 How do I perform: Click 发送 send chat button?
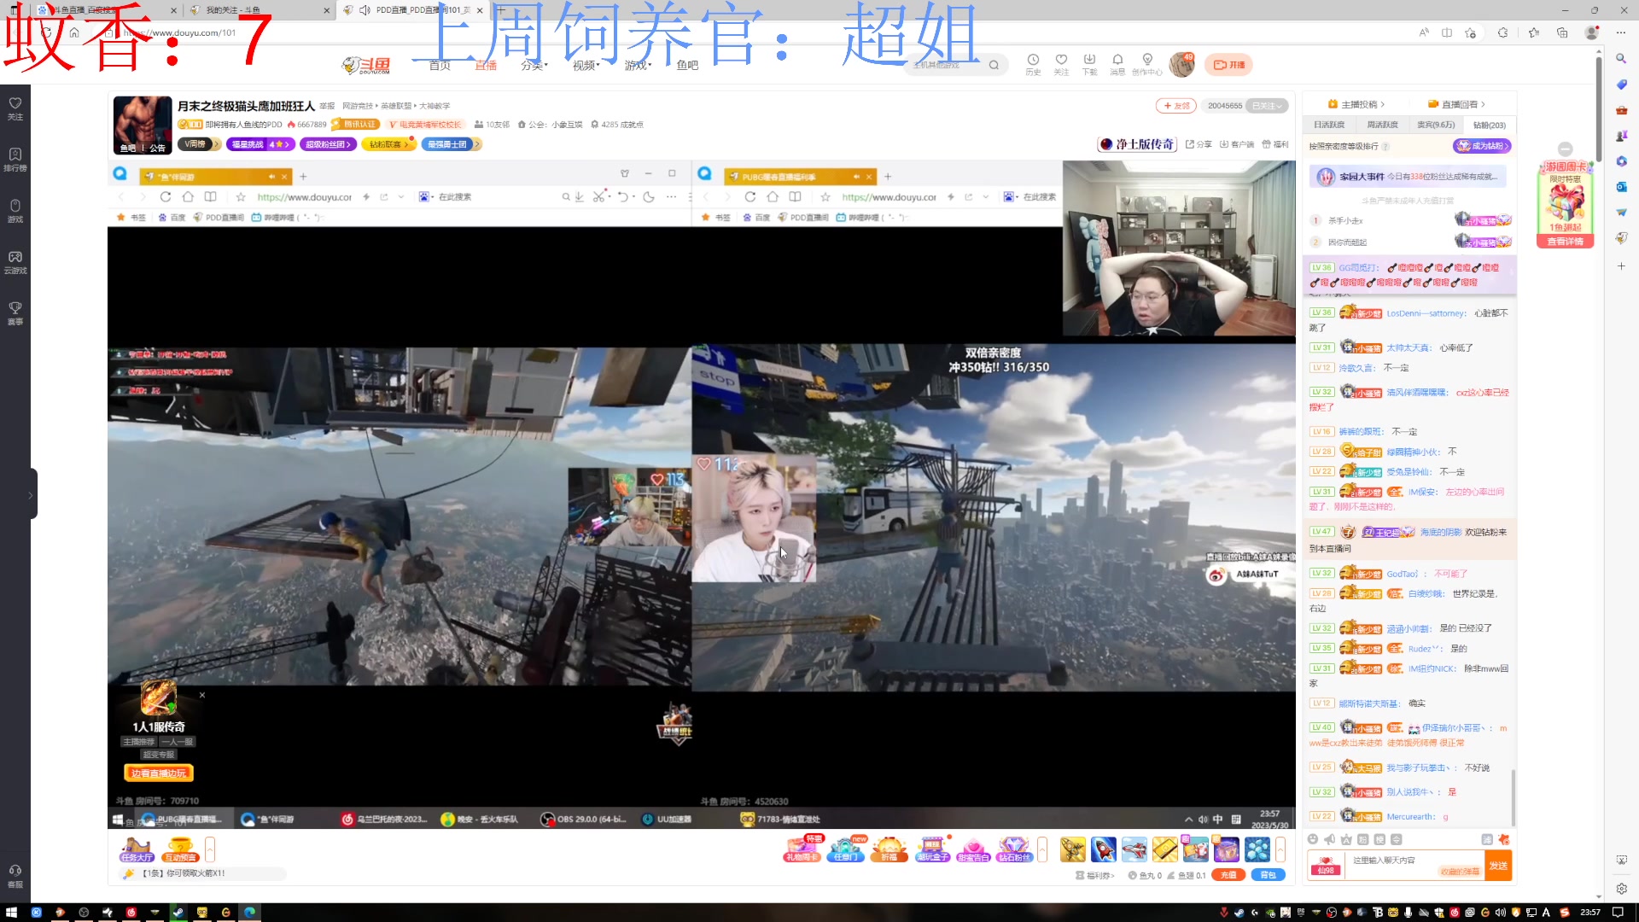[x=1498, y=866]
